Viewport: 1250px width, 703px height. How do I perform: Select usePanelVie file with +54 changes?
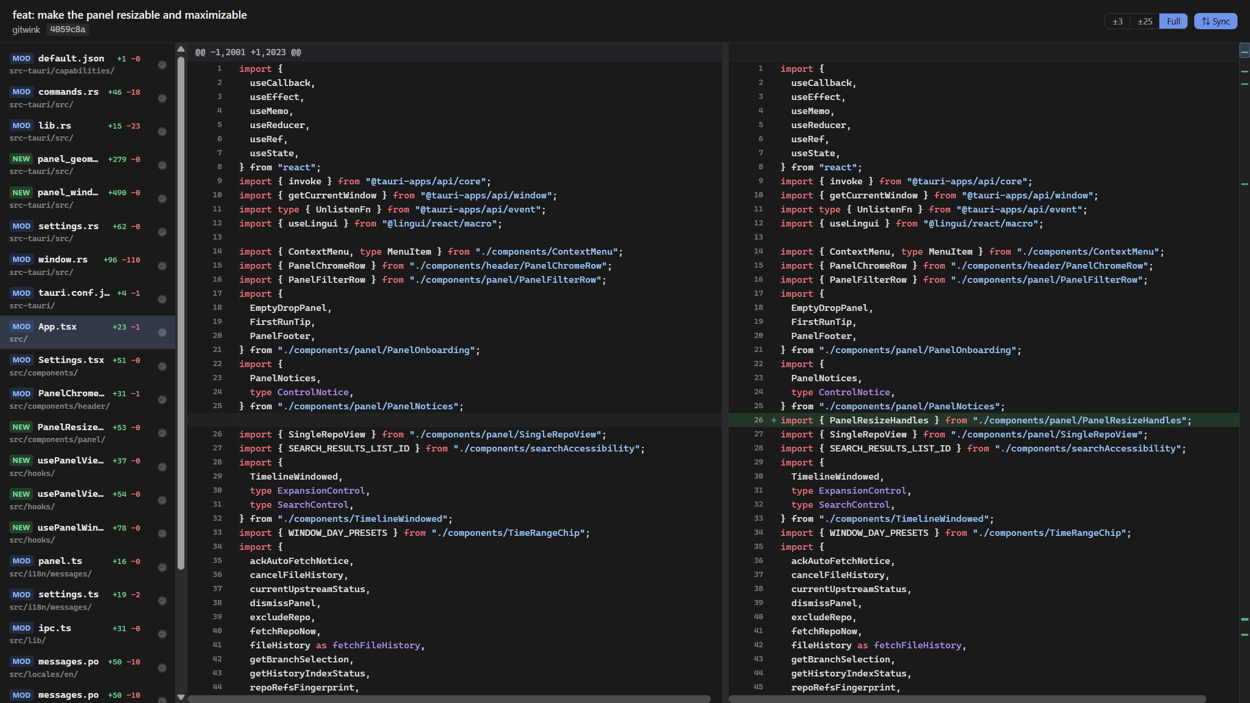(x=87, y=500)
